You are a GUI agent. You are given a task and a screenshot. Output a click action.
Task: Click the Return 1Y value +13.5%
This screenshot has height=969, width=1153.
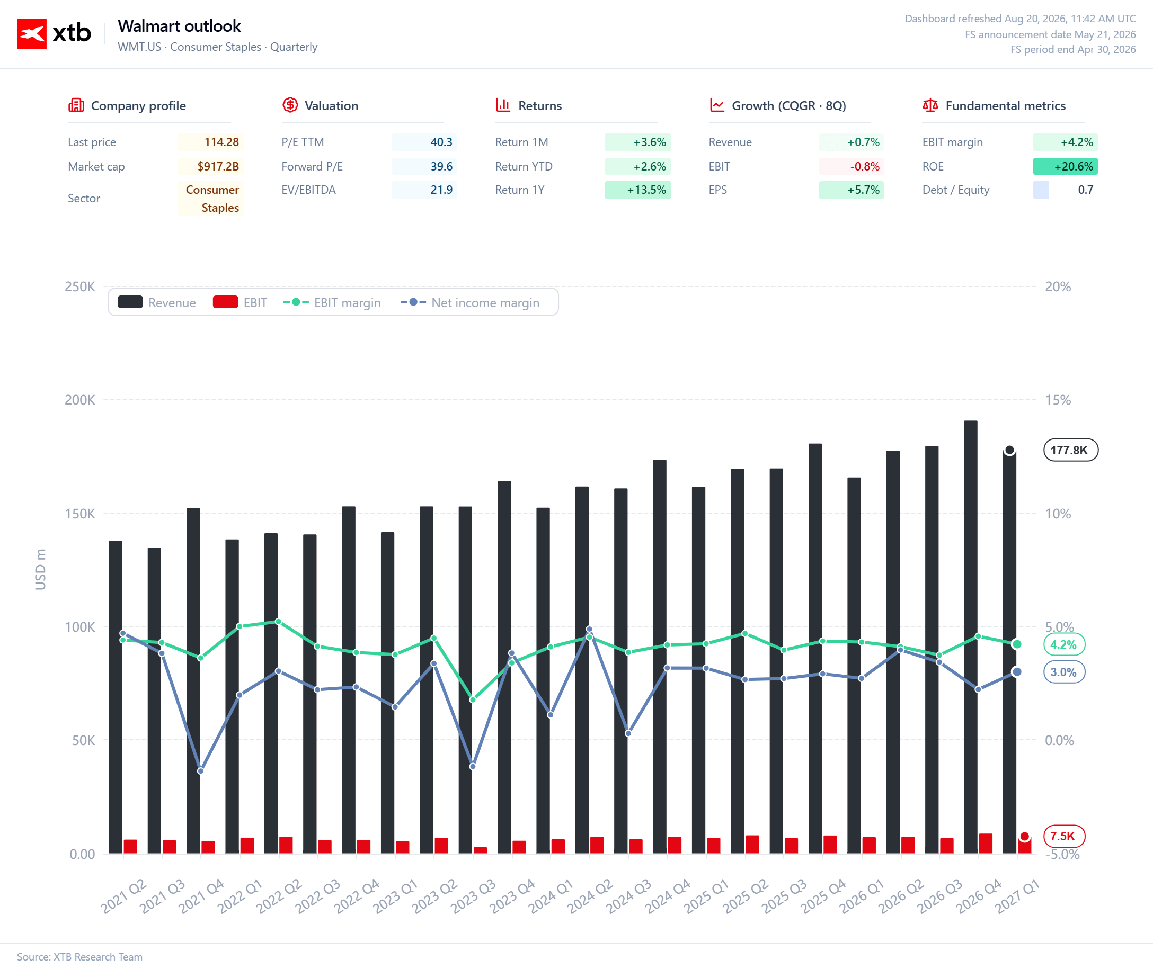(637, 190)
